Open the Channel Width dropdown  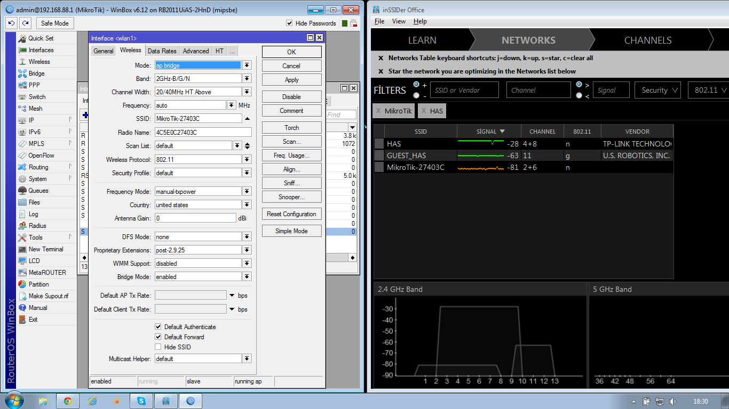pyautogui.click(x=247, y=92)
